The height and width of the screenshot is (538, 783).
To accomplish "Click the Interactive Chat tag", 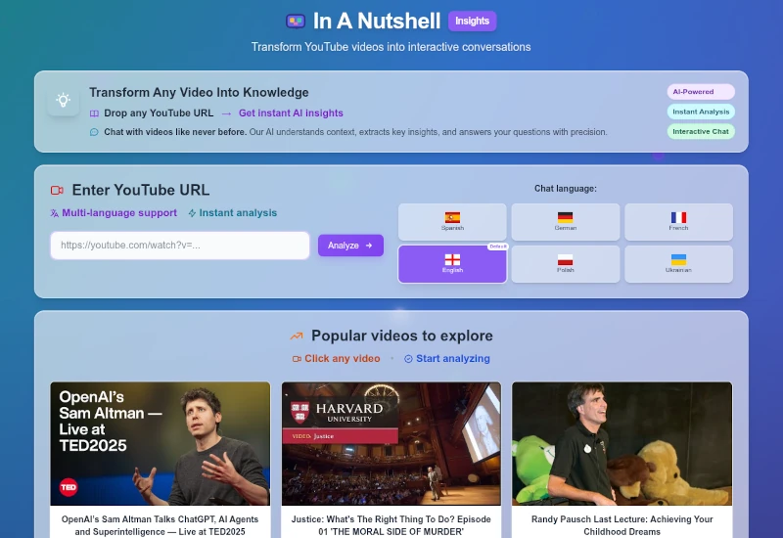I will (x=701, y=131).
